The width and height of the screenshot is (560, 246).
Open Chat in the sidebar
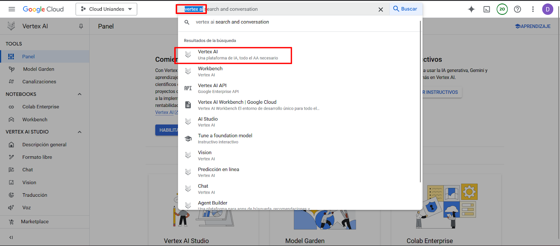(45, 170)
